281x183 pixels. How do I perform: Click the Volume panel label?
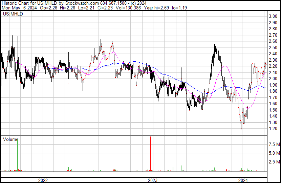[x=10, y=139]
